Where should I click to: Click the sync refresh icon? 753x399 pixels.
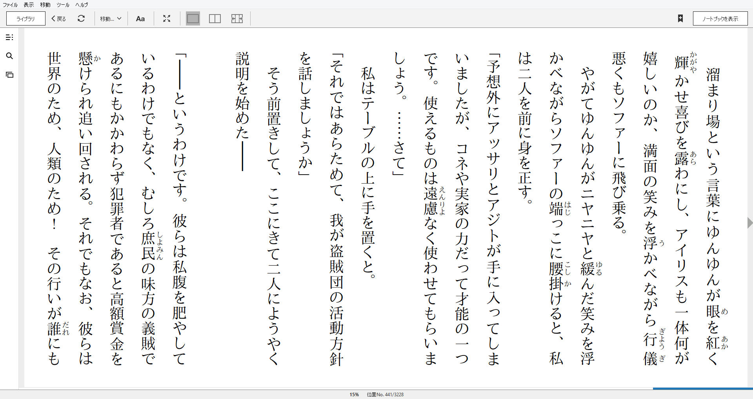pyautogui.click(x=81, y=18)
